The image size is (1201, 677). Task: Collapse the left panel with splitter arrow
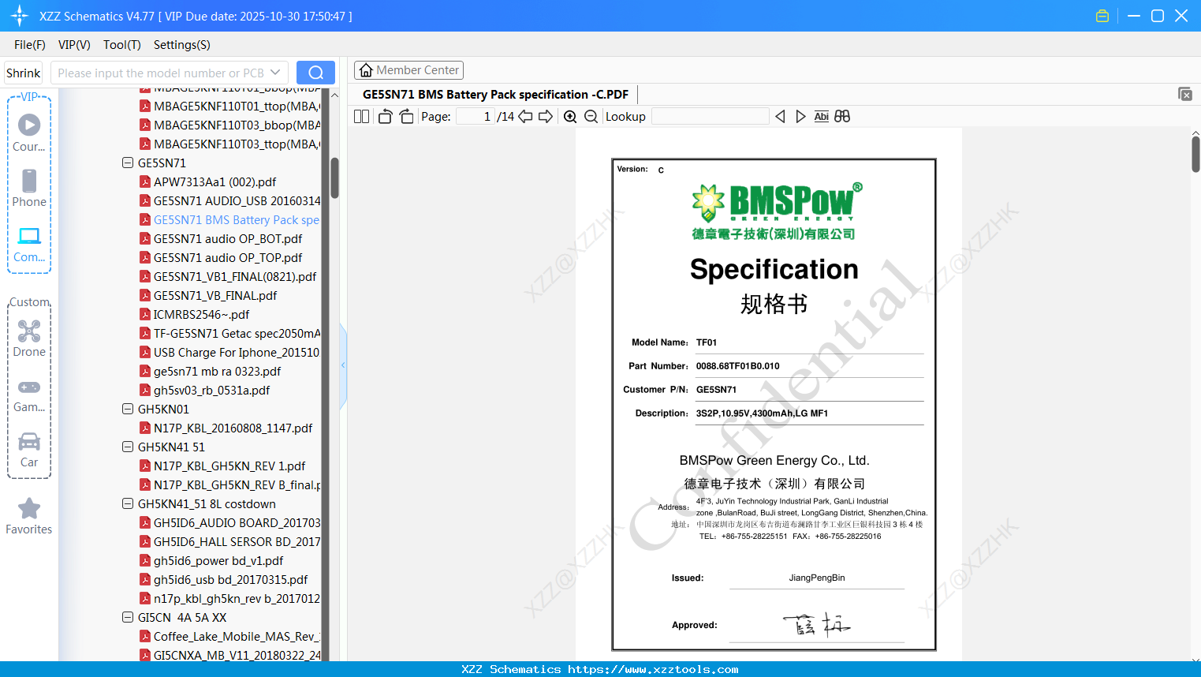click(x=343, y=365)
